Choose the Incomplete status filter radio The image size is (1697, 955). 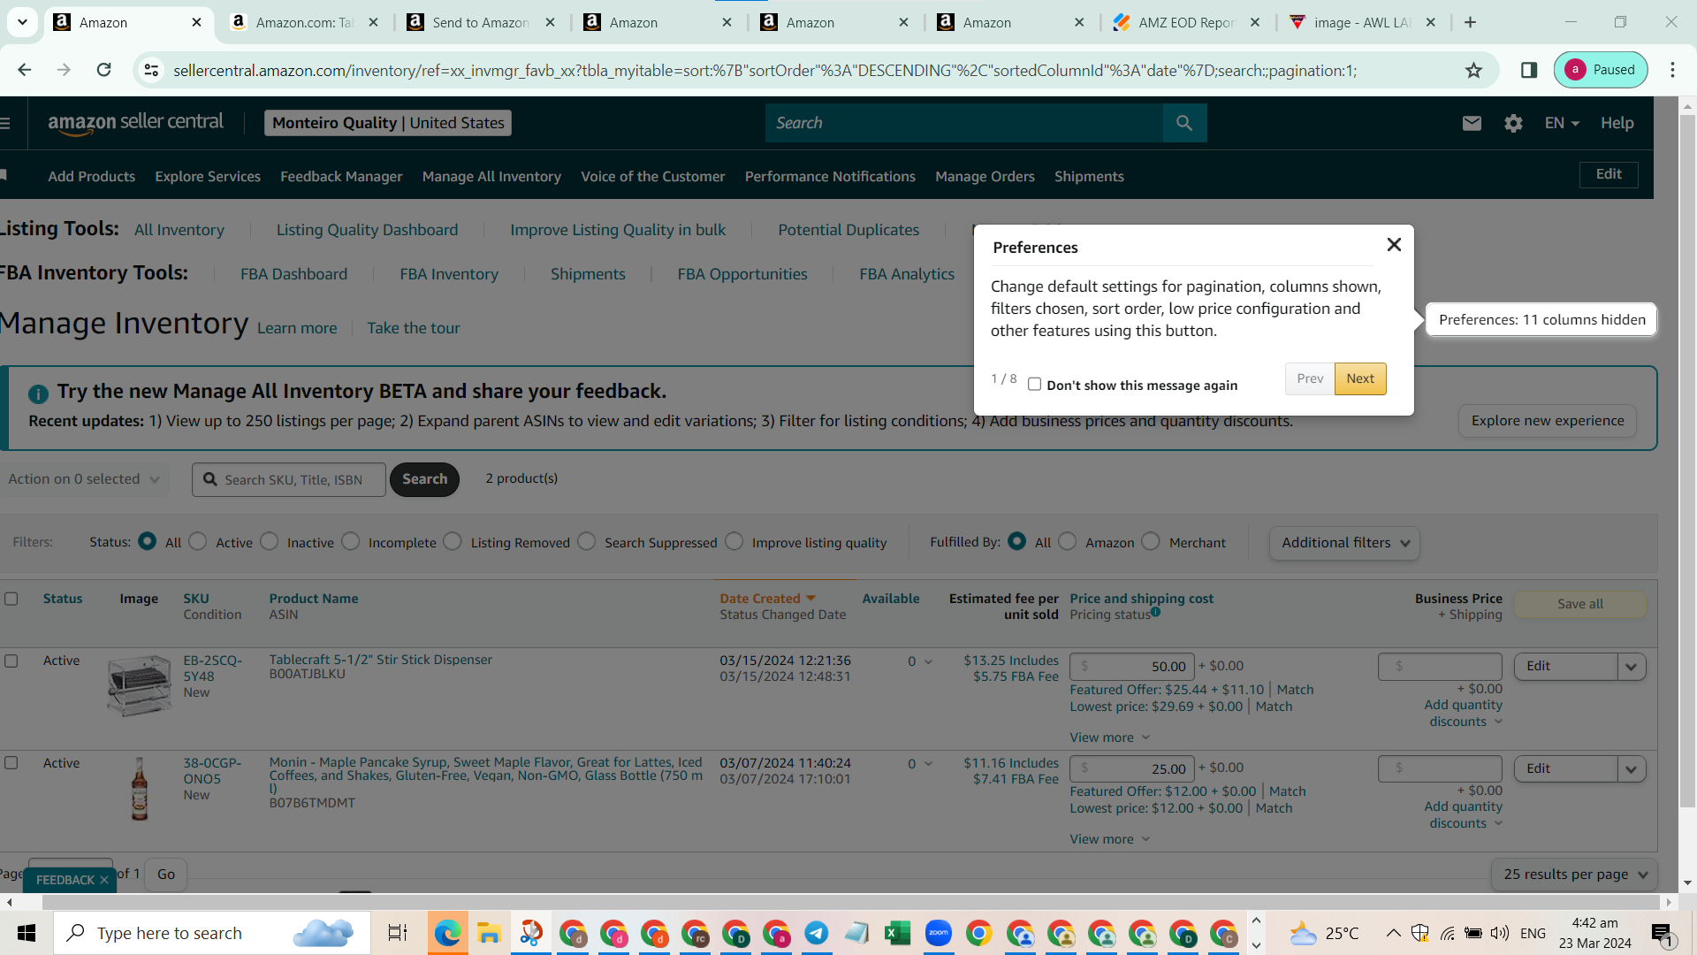[351, 541]
